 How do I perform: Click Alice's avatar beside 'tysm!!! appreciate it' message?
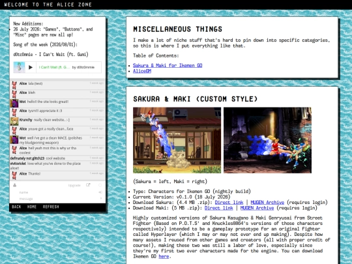[14, 113]
